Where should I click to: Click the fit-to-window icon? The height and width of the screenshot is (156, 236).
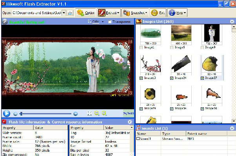[89, 113]
